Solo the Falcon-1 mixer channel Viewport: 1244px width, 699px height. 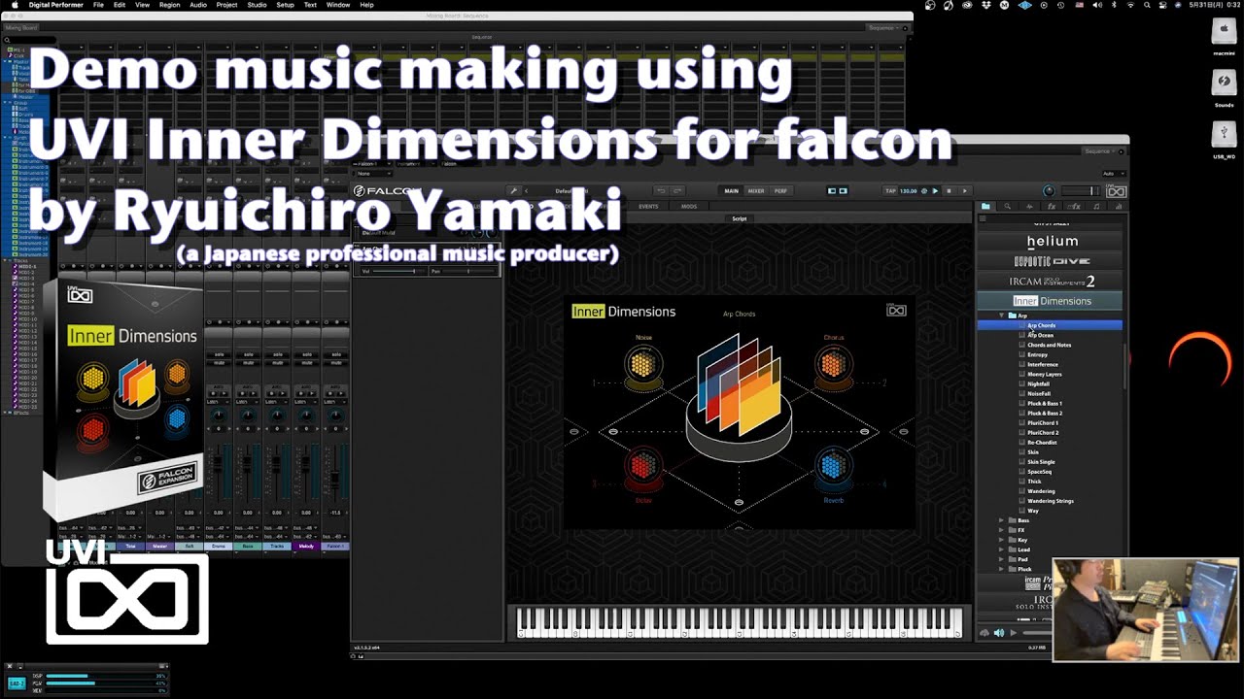[336, 354]
